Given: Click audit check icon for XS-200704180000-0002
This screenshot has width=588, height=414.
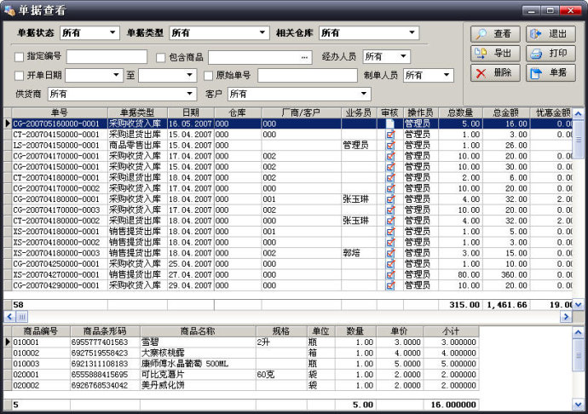Looking at the screenshot, I should pyautogui.click(x=390, y=242).
